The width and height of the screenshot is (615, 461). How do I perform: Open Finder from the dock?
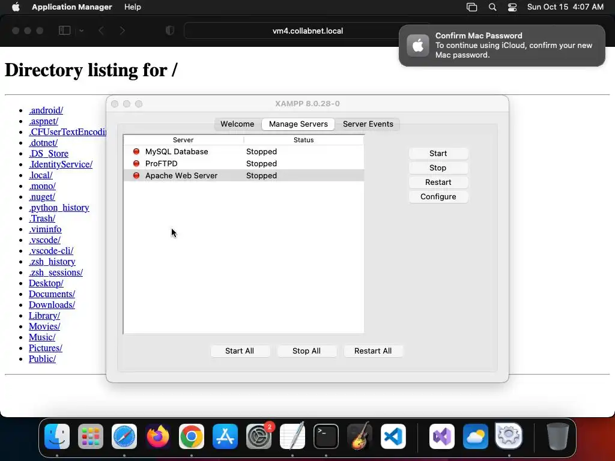point(57,436)
